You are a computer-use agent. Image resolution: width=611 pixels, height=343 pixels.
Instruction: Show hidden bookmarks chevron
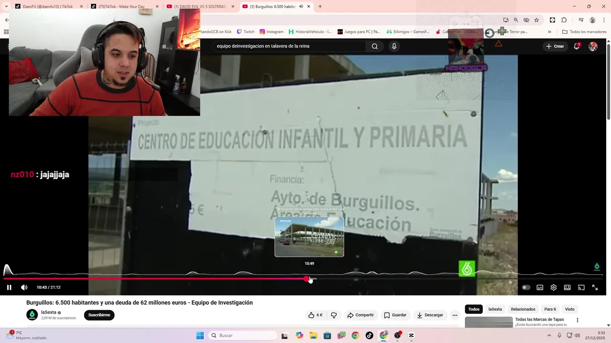pos(549,32)
